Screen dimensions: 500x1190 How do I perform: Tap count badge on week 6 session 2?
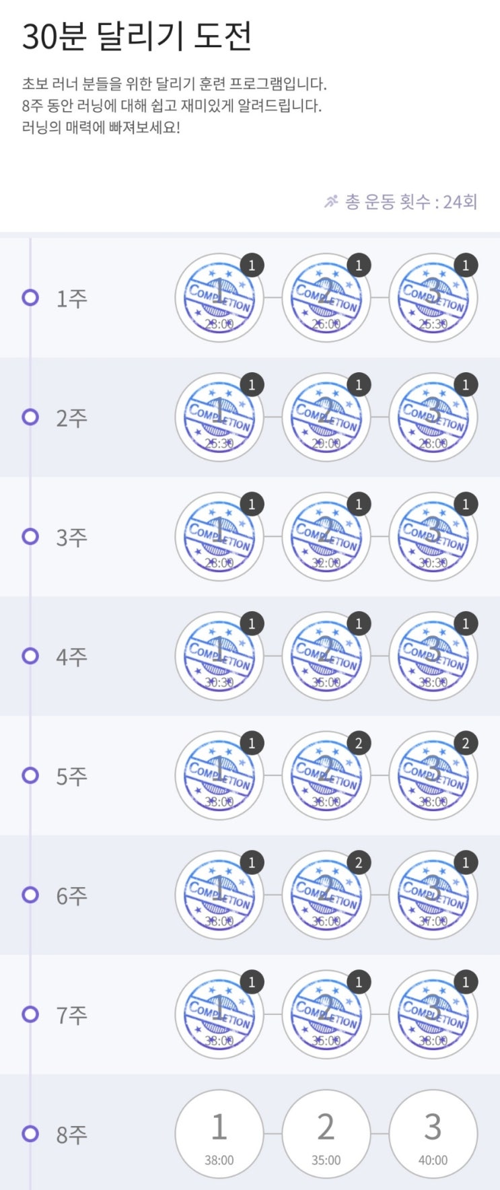[x=358, y=862]
